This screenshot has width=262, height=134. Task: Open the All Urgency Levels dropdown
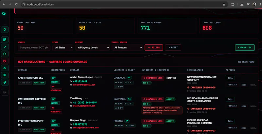(92, 48)
